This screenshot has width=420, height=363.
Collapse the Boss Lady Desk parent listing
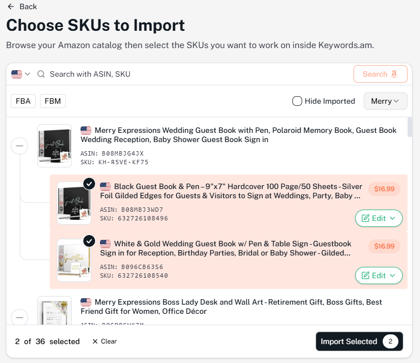click(19, 317)
